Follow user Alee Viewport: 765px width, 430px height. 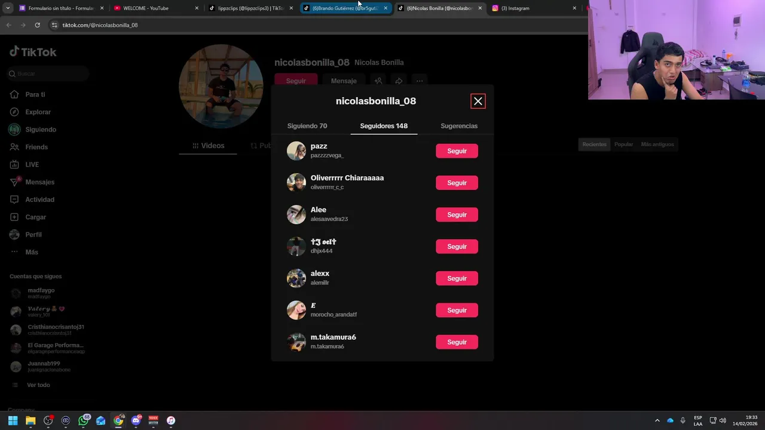(457, 214)
